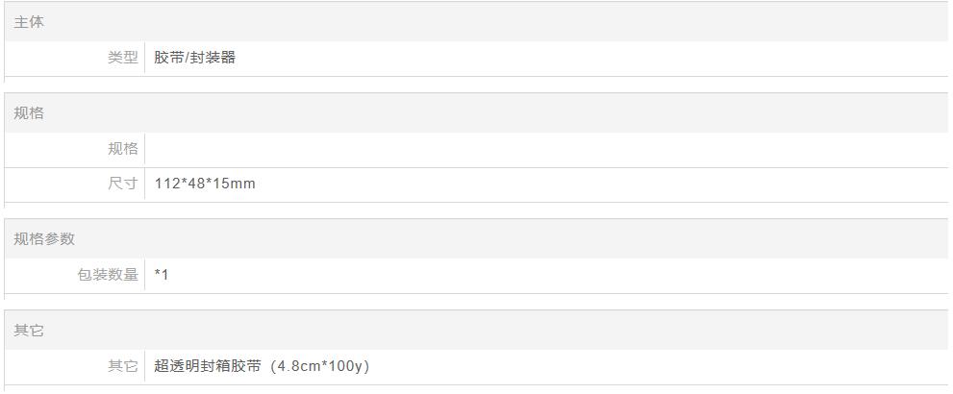The image size is (953, 394).
Task: Click the empty 规格 value cell
Action: 546,149
